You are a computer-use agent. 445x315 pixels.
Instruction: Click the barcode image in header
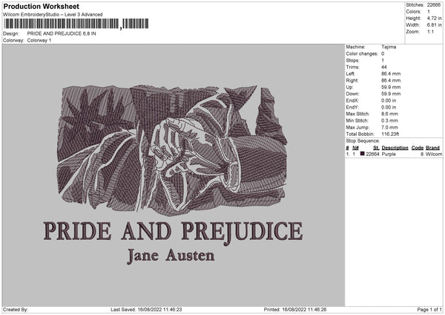[x=76, y=24]
